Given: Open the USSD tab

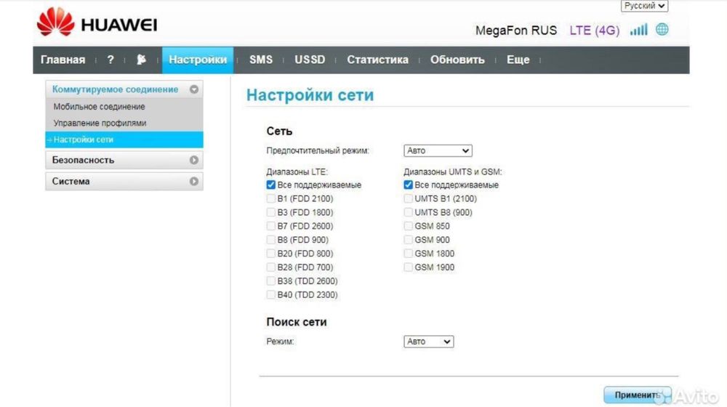Looking at the screenshot, I should click(x=310, y=60).
